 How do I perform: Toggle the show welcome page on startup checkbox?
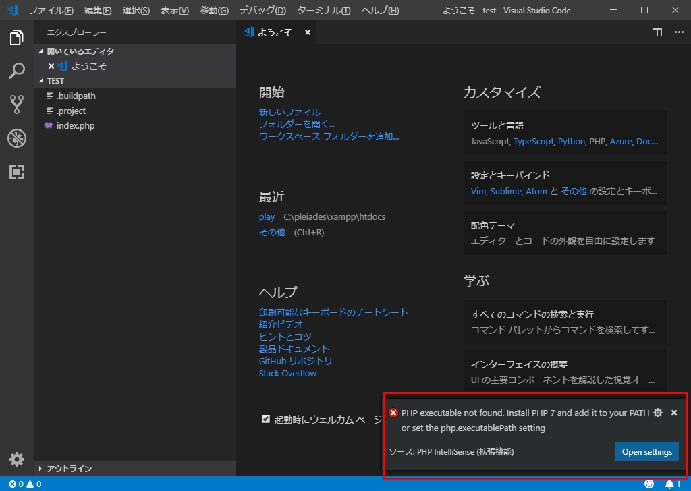pos(265,419)
